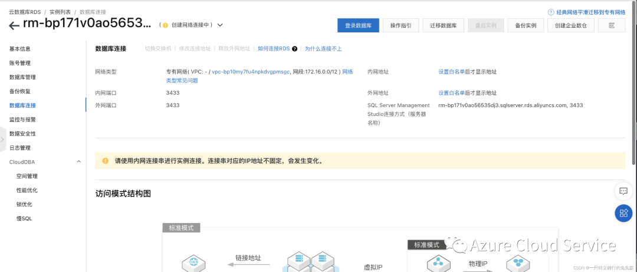Click the 操作指引 button
637x272 pixels.
point(401,25)
